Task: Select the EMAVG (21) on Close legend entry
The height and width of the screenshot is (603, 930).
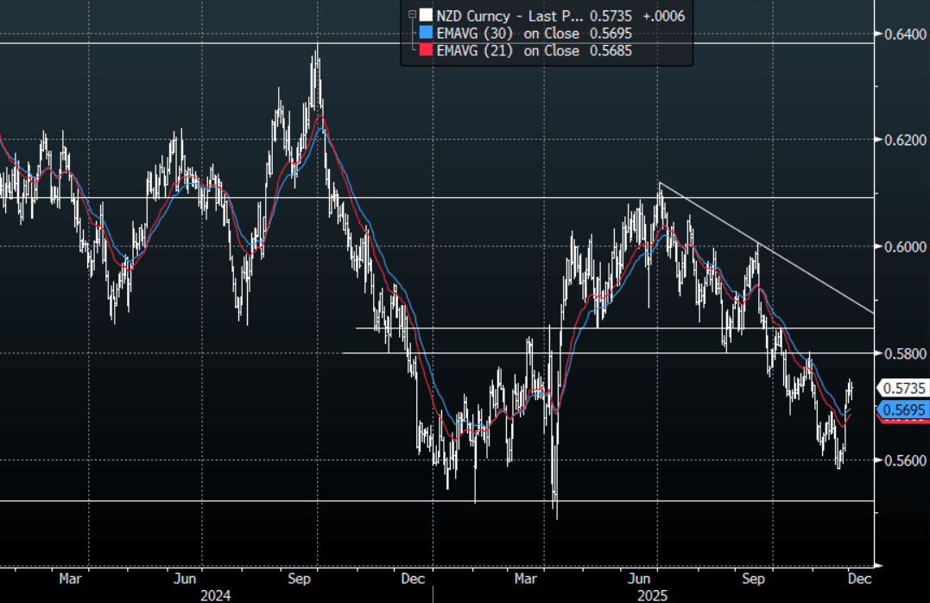Action: (534, 51)
